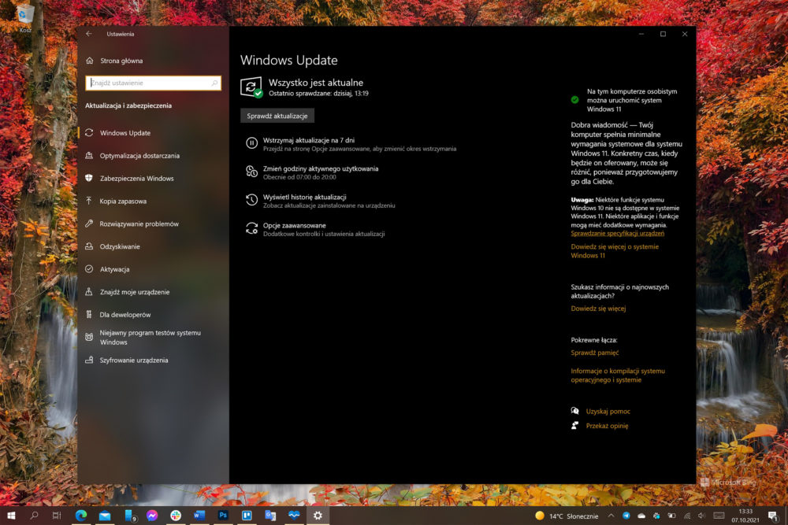Expand hidden system tray icons chevron
The height and width of the screenshot is (525, 788).
(x=611, y=516)
